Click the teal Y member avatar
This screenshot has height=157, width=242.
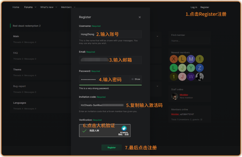point(191,68)
